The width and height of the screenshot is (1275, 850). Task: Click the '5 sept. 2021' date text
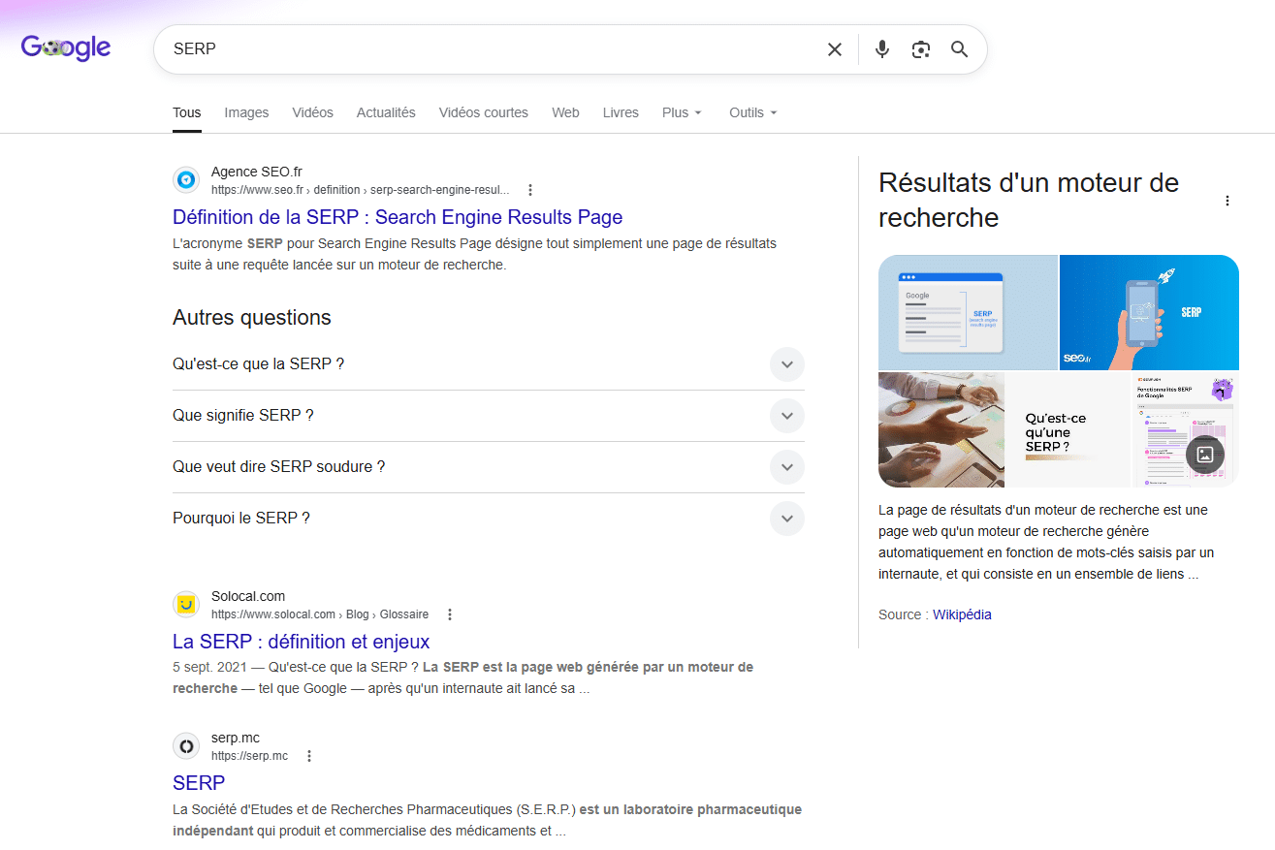(209, 667)
